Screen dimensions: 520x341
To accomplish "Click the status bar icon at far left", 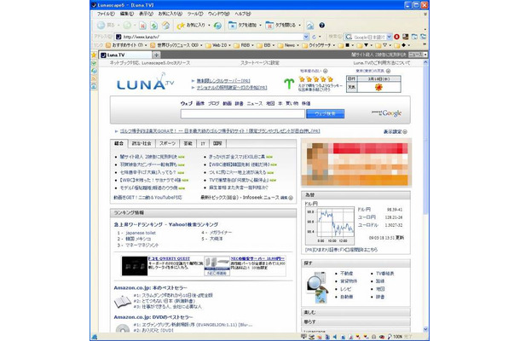I will pyautogui.click(x=94, y=337).
